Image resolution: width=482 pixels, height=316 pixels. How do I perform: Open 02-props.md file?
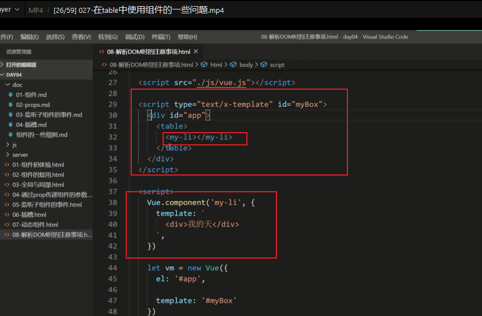(33, 105)
